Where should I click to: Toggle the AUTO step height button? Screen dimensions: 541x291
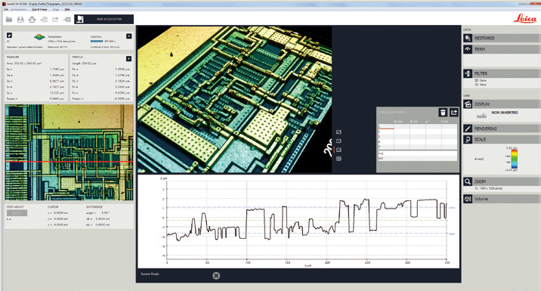point(17,213)
